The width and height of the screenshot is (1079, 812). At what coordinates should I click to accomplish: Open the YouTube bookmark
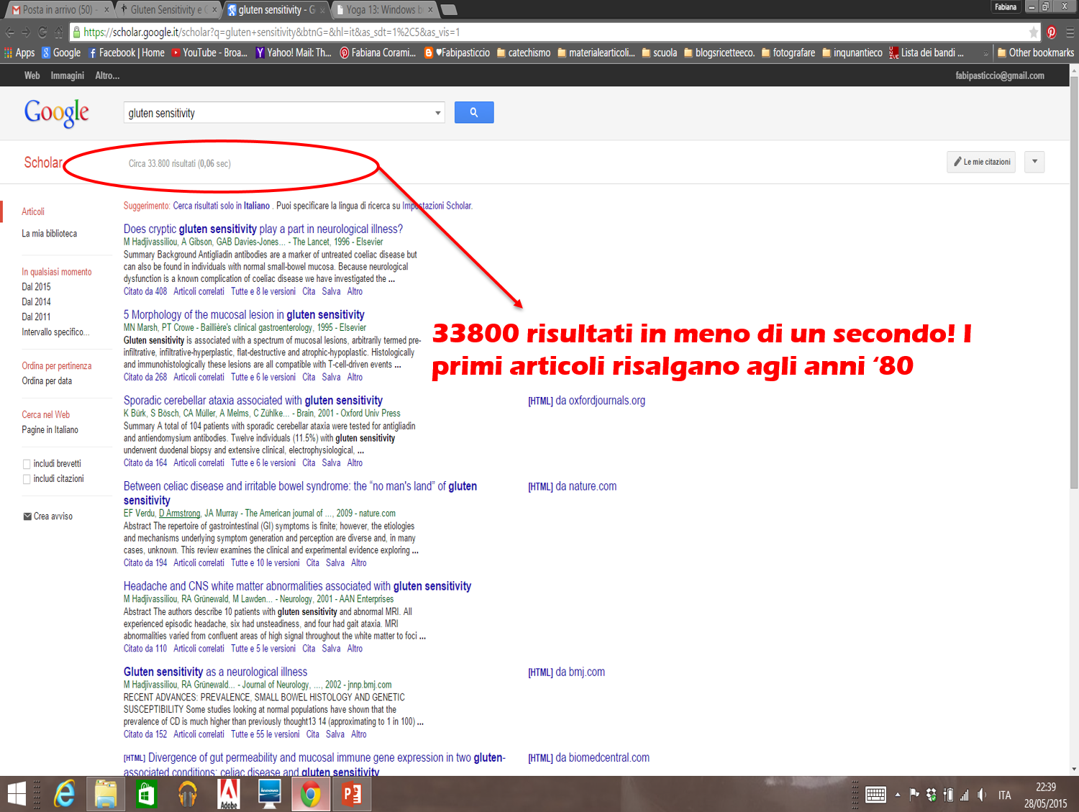[x=209, y=53]
